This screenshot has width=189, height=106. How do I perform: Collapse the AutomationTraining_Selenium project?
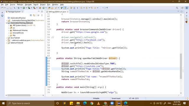(6, 23)
